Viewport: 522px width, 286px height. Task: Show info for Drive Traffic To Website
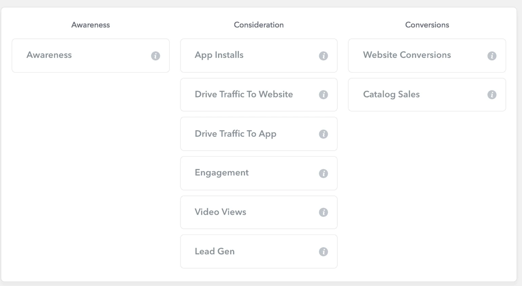click(323, 95)
